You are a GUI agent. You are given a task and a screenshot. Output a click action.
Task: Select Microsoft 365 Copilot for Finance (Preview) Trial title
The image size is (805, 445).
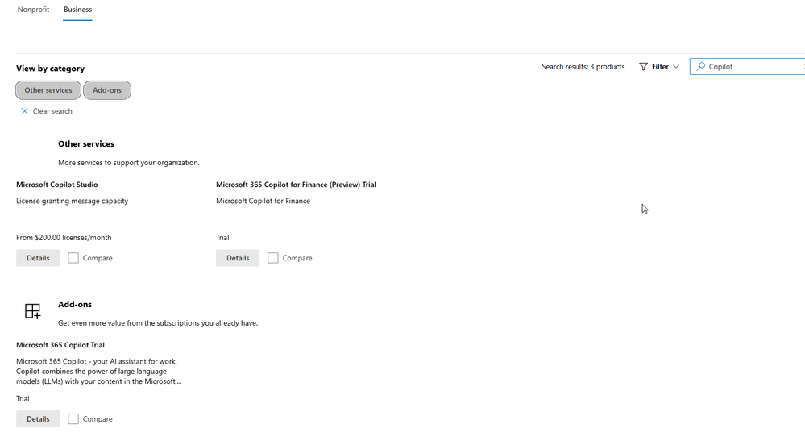click(x=297, y=185)
